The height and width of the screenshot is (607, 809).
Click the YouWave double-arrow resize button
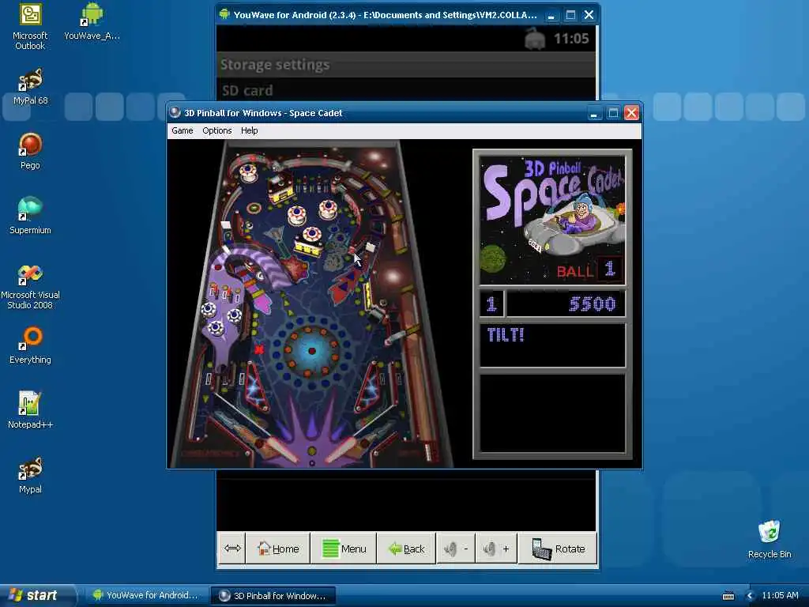tap(232, 549)
